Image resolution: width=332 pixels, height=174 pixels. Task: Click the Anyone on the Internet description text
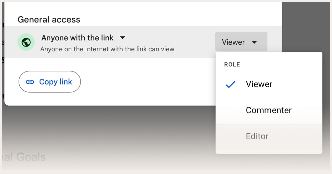click(107, 49)
